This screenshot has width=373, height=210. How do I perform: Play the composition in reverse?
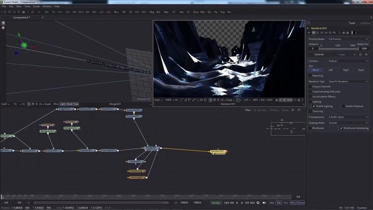pyautogui.click(x=237, y=202)
